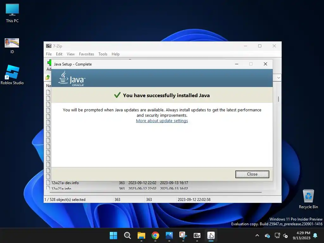Viewport: 324px width, 243px height.
Task: Open the File menu in 7-Zip
Action: pyautogui.click(x=49, y=54)
